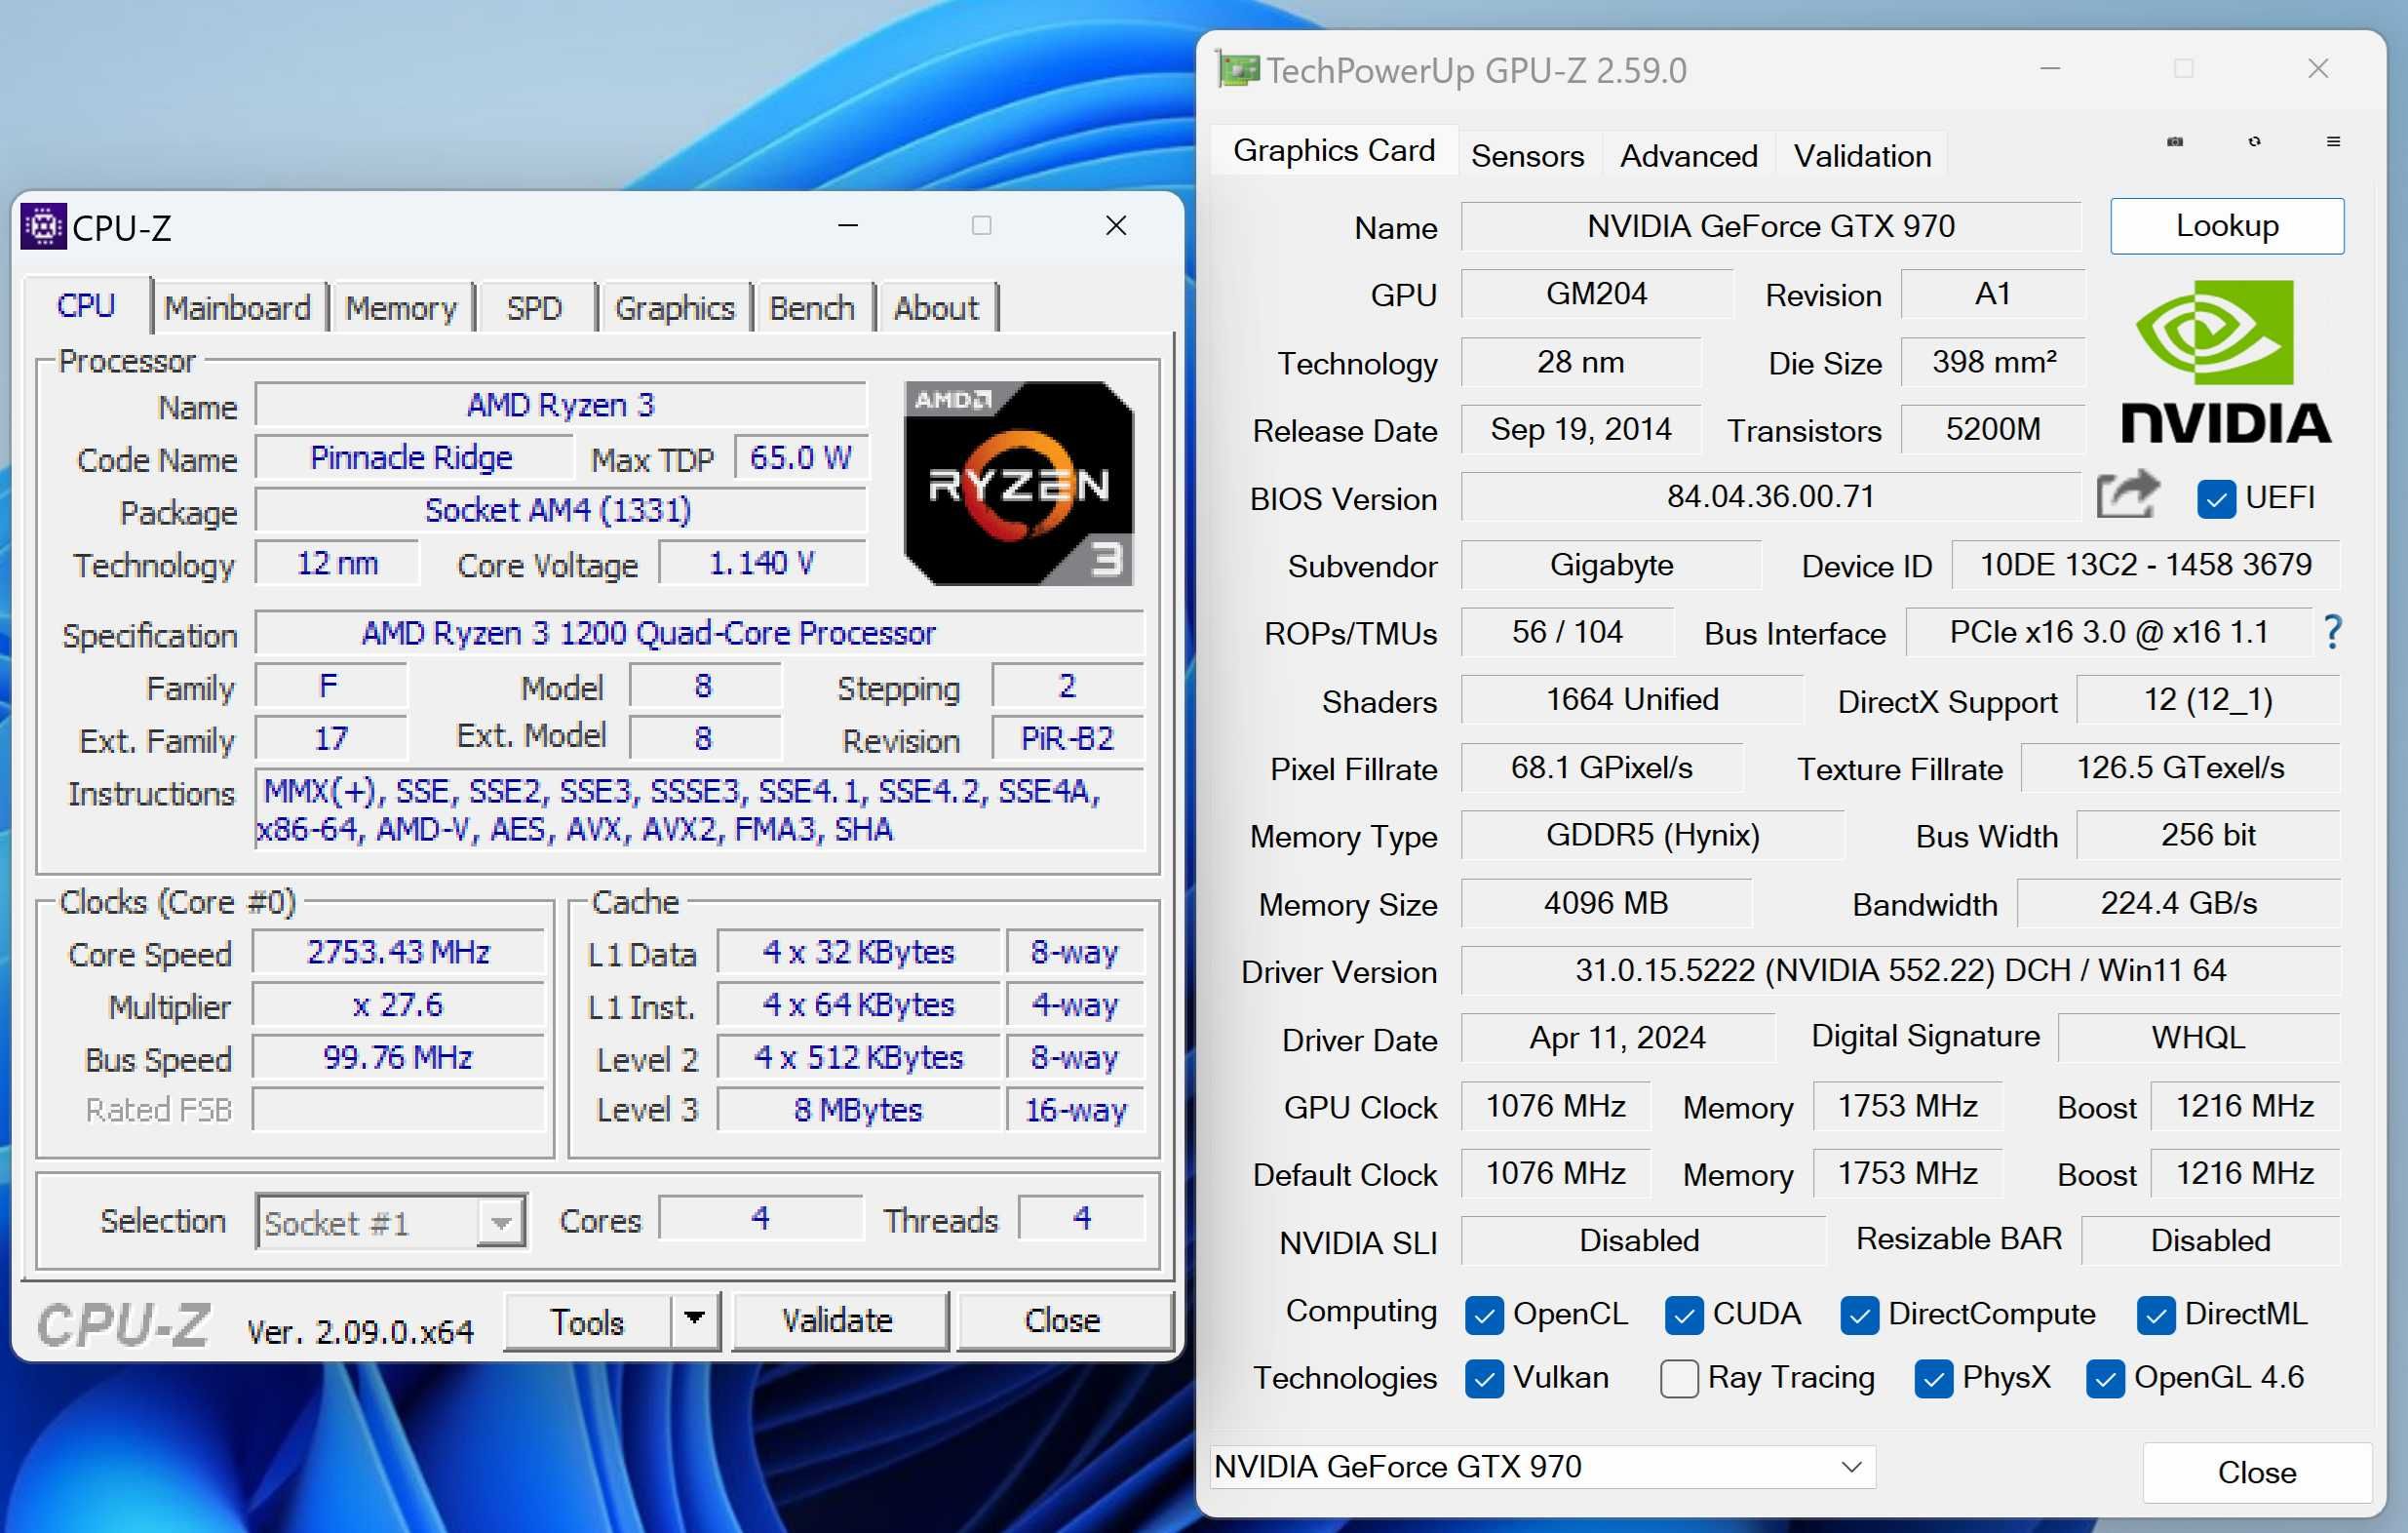Image resolution: width=2408 pixels, height=1533 pixels.
Task: Click the Memory Type GDDR5 (Hynix) value
Action: [1652, 834]
